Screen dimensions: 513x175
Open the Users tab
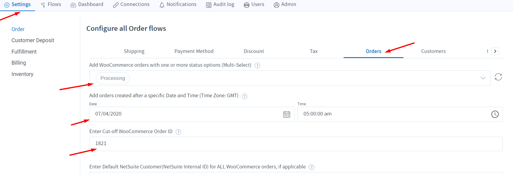[254, 4]
